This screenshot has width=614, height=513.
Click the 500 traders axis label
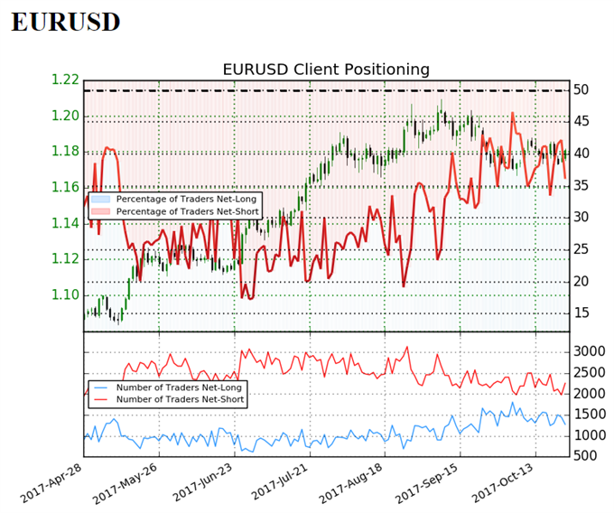[585, 456]
